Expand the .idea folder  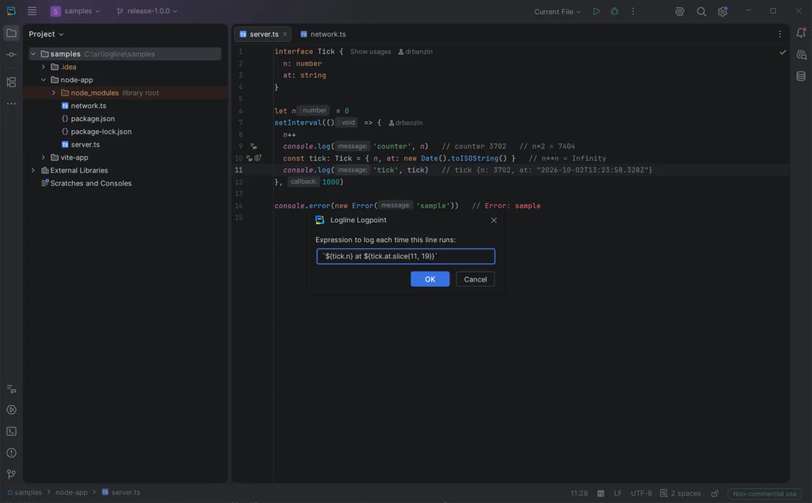[x=43, y=67]
